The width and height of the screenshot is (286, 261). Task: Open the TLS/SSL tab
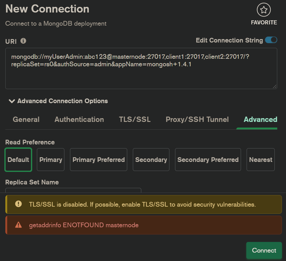pos(135,119)
